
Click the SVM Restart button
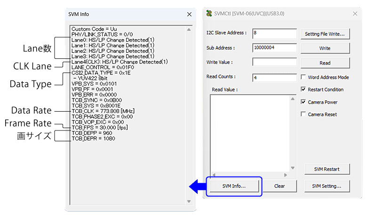[327, 170]
